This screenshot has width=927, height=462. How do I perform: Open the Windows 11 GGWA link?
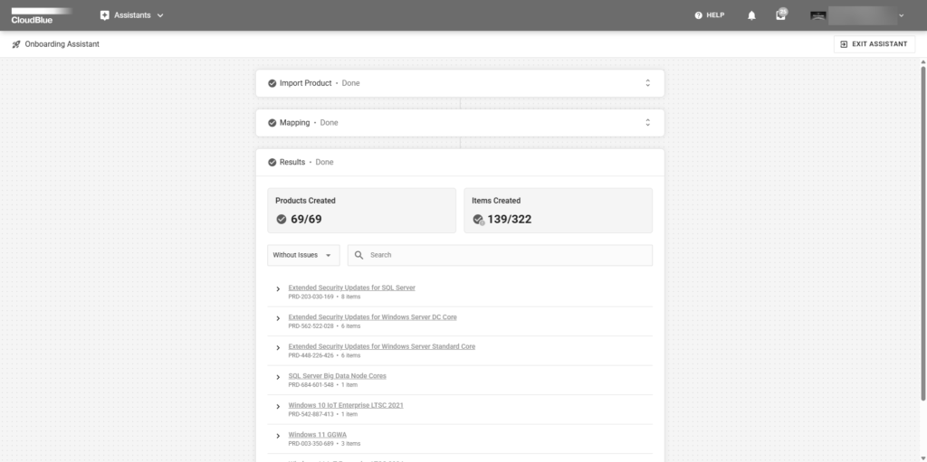tap(318, 435)
